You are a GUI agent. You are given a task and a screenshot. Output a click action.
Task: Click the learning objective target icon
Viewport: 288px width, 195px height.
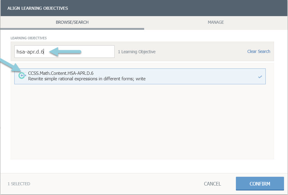22,76
